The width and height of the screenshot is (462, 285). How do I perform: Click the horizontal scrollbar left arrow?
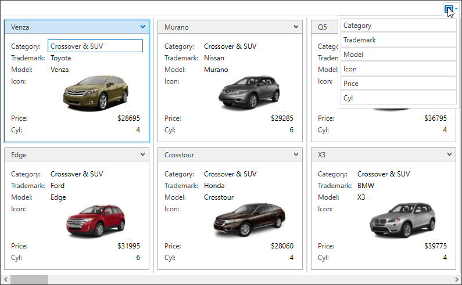6,279
